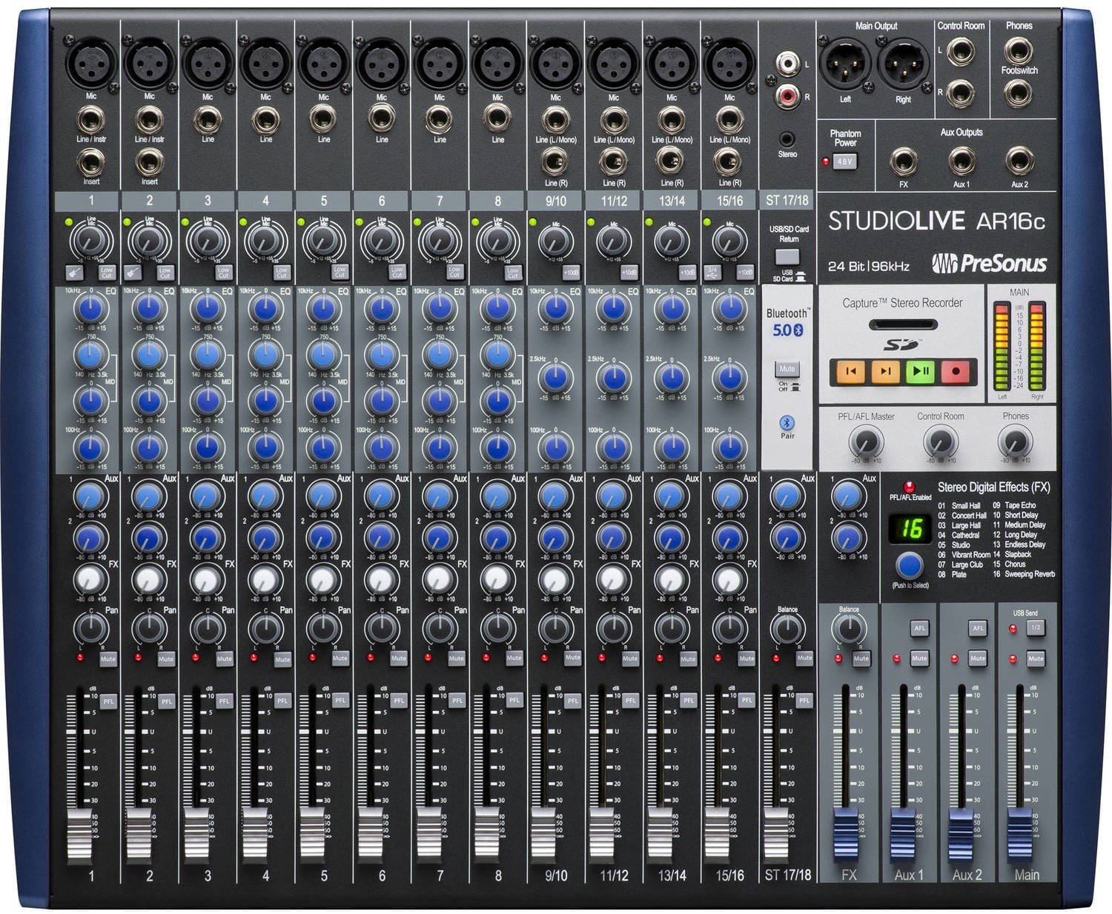Screen dimensions: 1112x914
Task: Click the previous track button on SD recorder
Action: 851,371
